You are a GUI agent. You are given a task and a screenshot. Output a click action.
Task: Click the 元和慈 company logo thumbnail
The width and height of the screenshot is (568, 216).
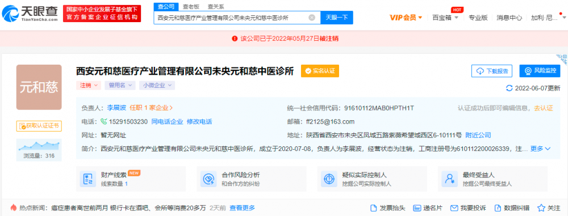39,87
